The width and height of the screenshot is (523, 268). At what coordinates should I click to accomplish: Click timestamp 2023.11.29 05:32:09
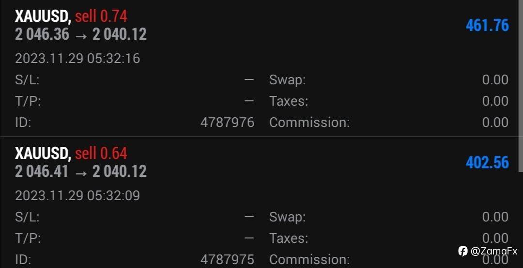pyautogui.click(x=77, y=196)
